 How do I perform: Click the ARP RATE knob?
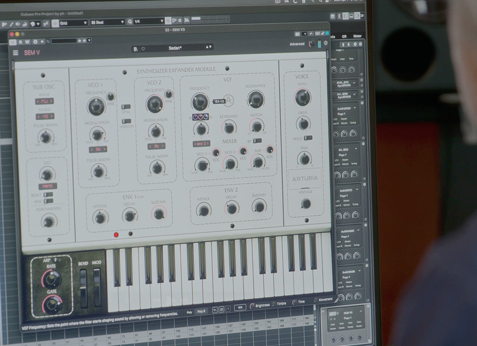[x=52, y=279]
